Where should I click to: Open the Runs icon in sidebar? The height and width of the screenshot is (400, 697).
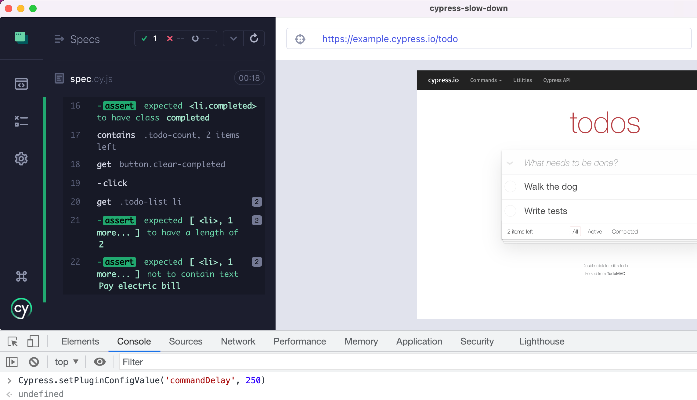coord(21,121)
